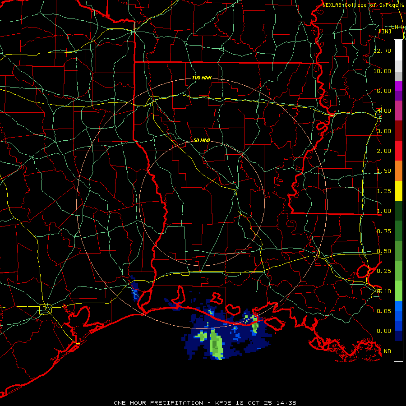Viewport: 406px width, 406px height.
Task: Select the white legend color swatch
Action: tap(398, 51)
